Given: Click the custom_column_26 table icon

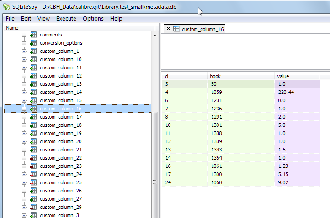Looking at the screenshot, I should click(x=33, y=191).
